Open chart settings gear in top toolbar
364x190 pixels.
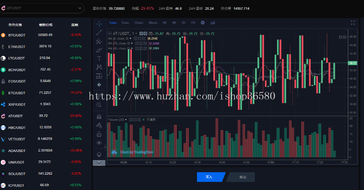pyautogui.click(x=203, y=23)
